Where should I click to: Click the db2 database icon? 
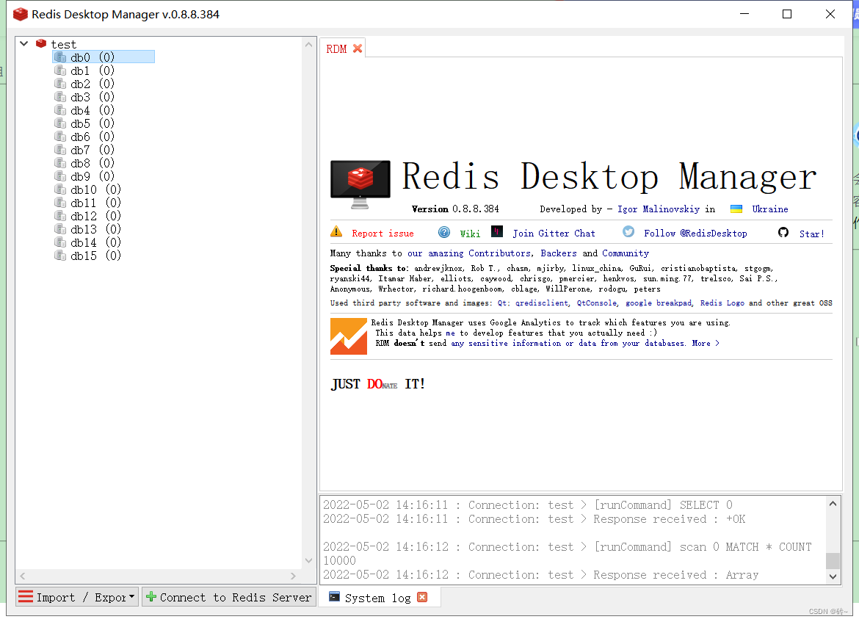click(x=60, y=83)
